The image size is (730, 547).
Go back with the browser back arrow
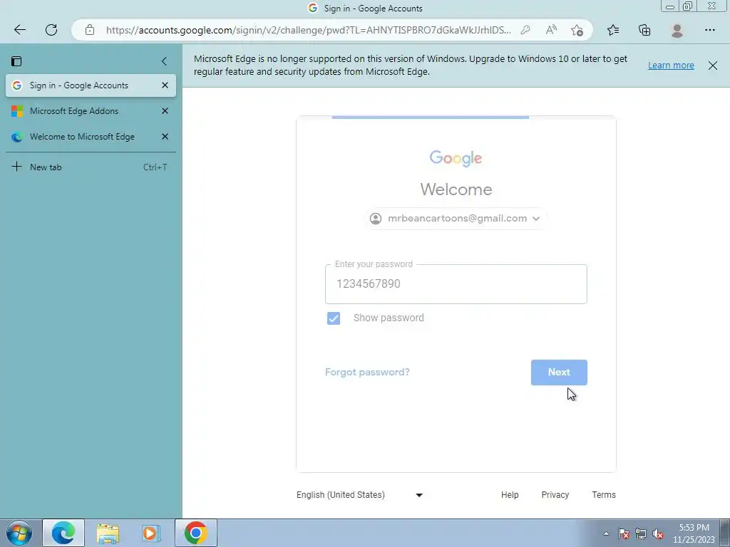[x=19, y=30]
